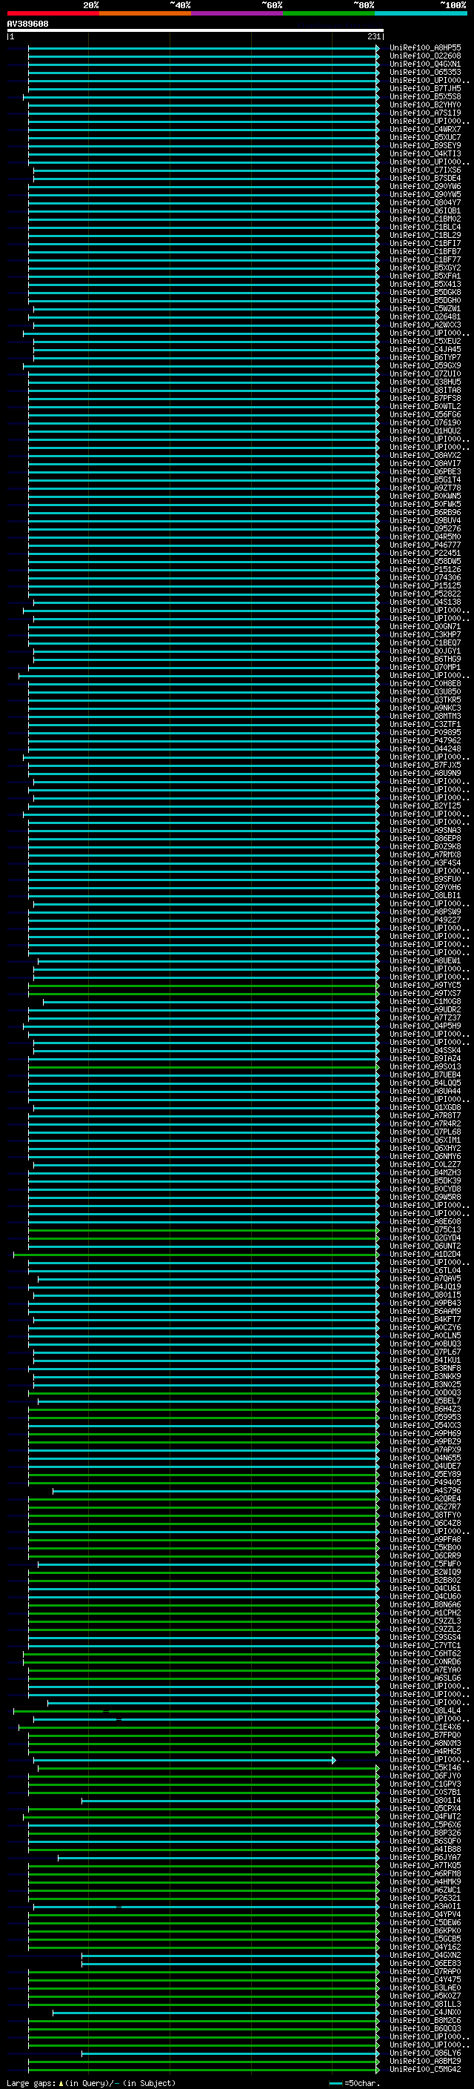474x2089 pixels.
Task: Select the UniRef100_A2WXX3 label
Action: coord(425,325)
